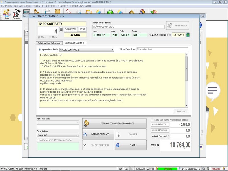Open the Situação Atual Contrato OK dropdown
The height and width of the screenshot is (171, 228).
point(58,135)
